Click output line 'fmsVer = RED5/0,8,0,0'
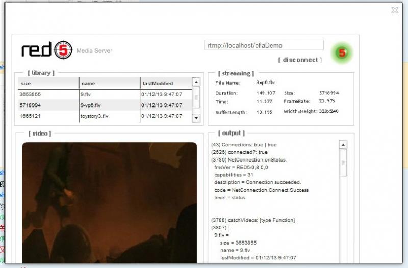Viewport: 408px width, 268px height. pos(241,167)
